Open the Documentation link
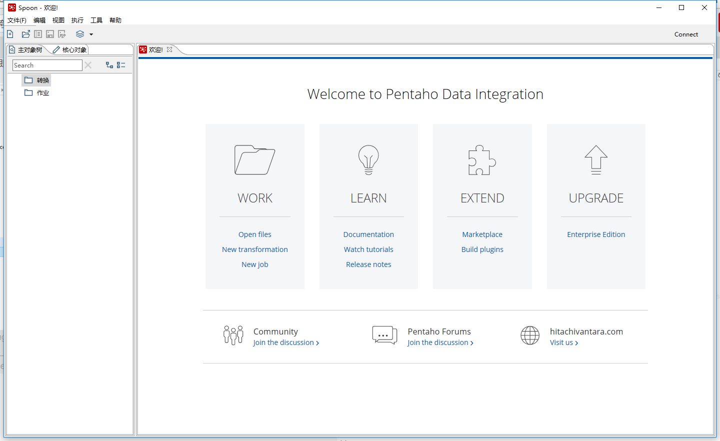The image size is (720, 441). point(368,234)
